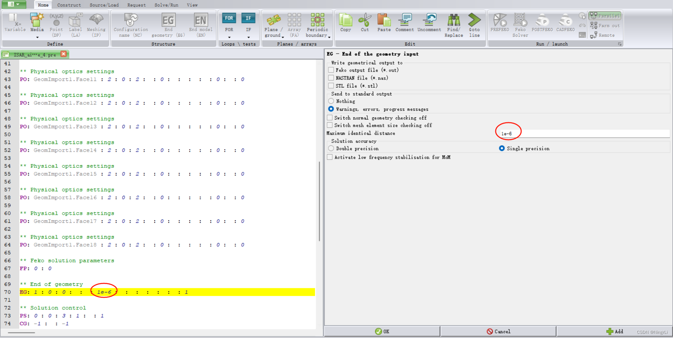Click the PO: GeomImport1.Face11 line
The height and width of the screenshot is (338, 673).
point(132,80)
